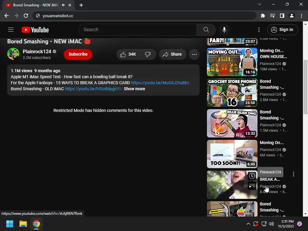Click the YouTube logo
This screenshot has width=308, height=231.
click(35, 30)
